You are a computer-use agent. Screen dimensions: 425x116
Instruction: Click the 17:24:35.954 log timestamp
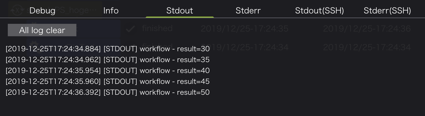click(x=53, y=70)
